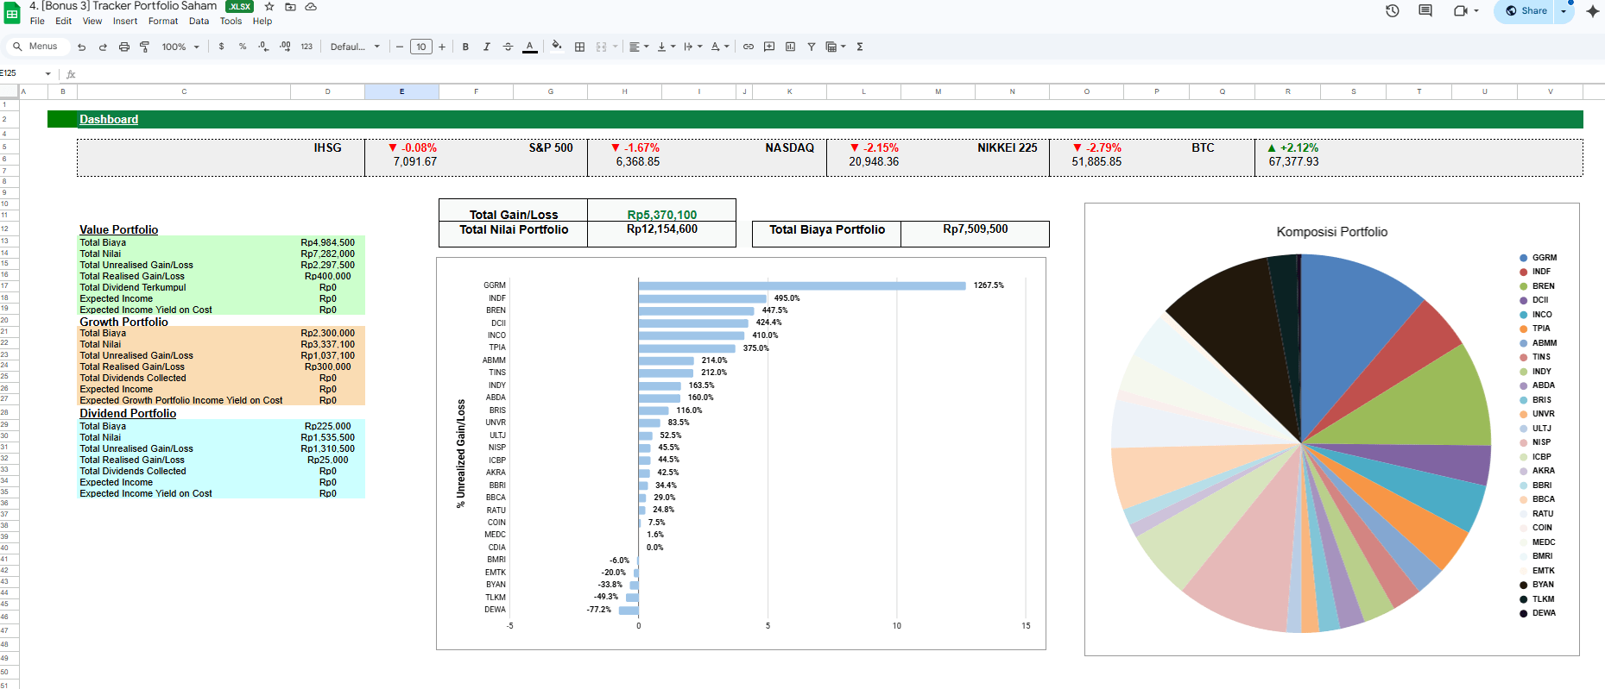Star this spreadsheet document
Screen dimensions: 1605x689
pyautogui.click(x=269, y=6)
